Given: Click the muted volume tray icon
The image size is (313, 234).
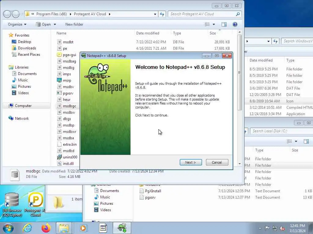Looking at the screenshot, I should coord(282,229).
